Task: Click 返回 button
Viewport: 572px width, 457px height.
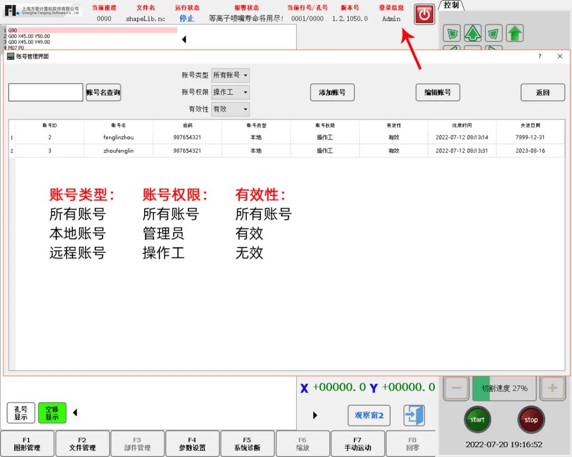Action: coord(542,93)
